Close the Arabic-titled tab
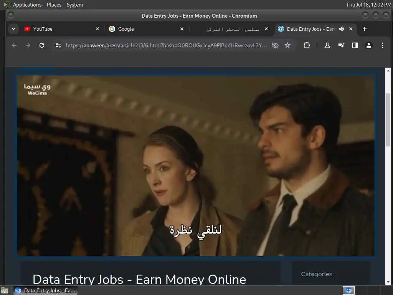This screenshot has height=295, width=393. pos(266,29)
